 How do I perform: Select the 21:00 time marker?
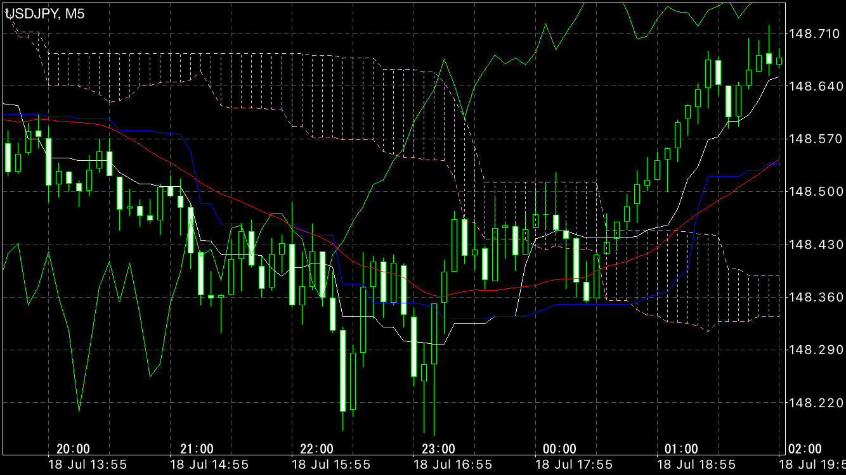(197, 449)
